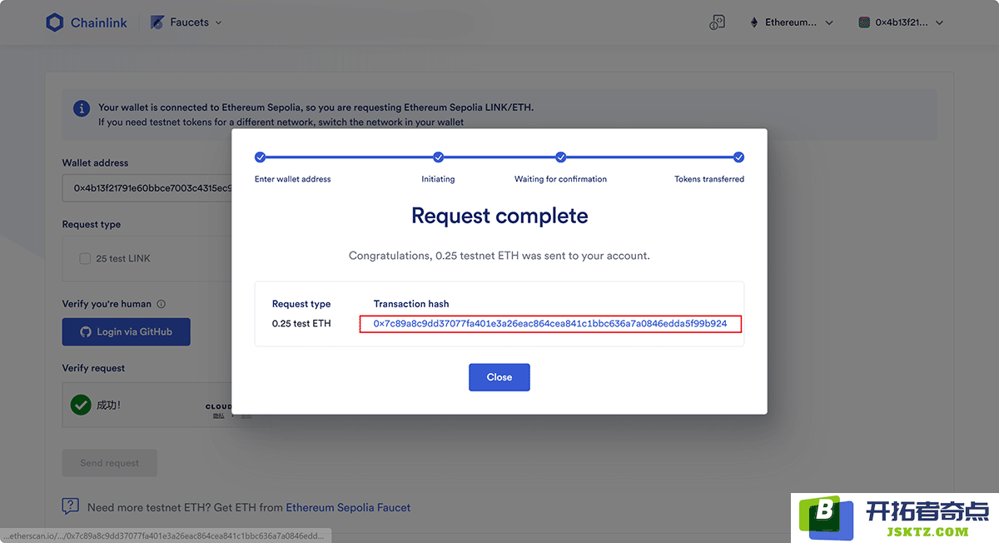Click the Ethereum diamond network icon
Screen dimensions: 999x543
pyautogui.click(x=756, y=22)
